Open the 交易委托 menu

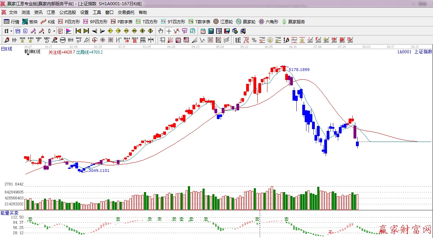(126, 13)
